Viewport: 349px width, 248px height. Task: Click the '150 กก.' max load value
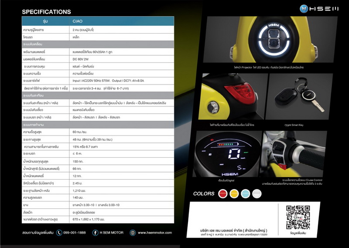[78, 161]
